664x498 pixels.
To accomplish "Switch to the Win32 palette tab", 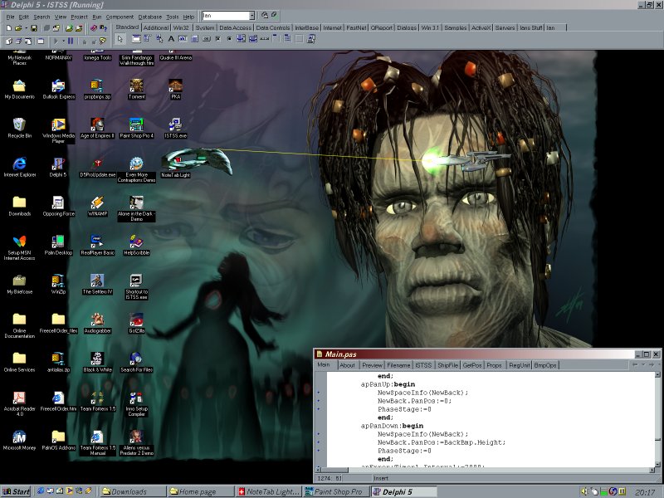I will pos(181,27).
